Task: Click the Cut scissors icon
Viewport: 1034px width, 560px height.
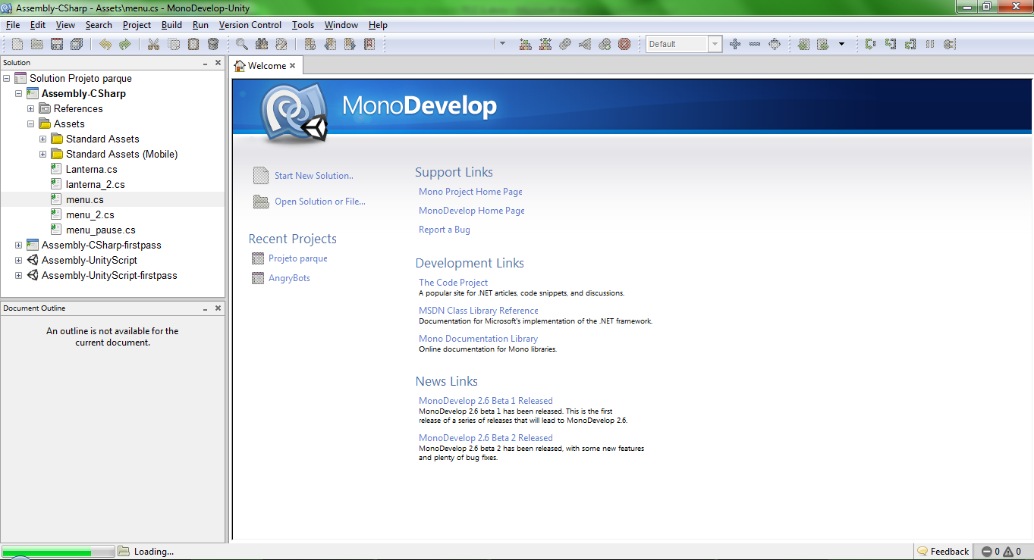Action: (x=153, y=45)
